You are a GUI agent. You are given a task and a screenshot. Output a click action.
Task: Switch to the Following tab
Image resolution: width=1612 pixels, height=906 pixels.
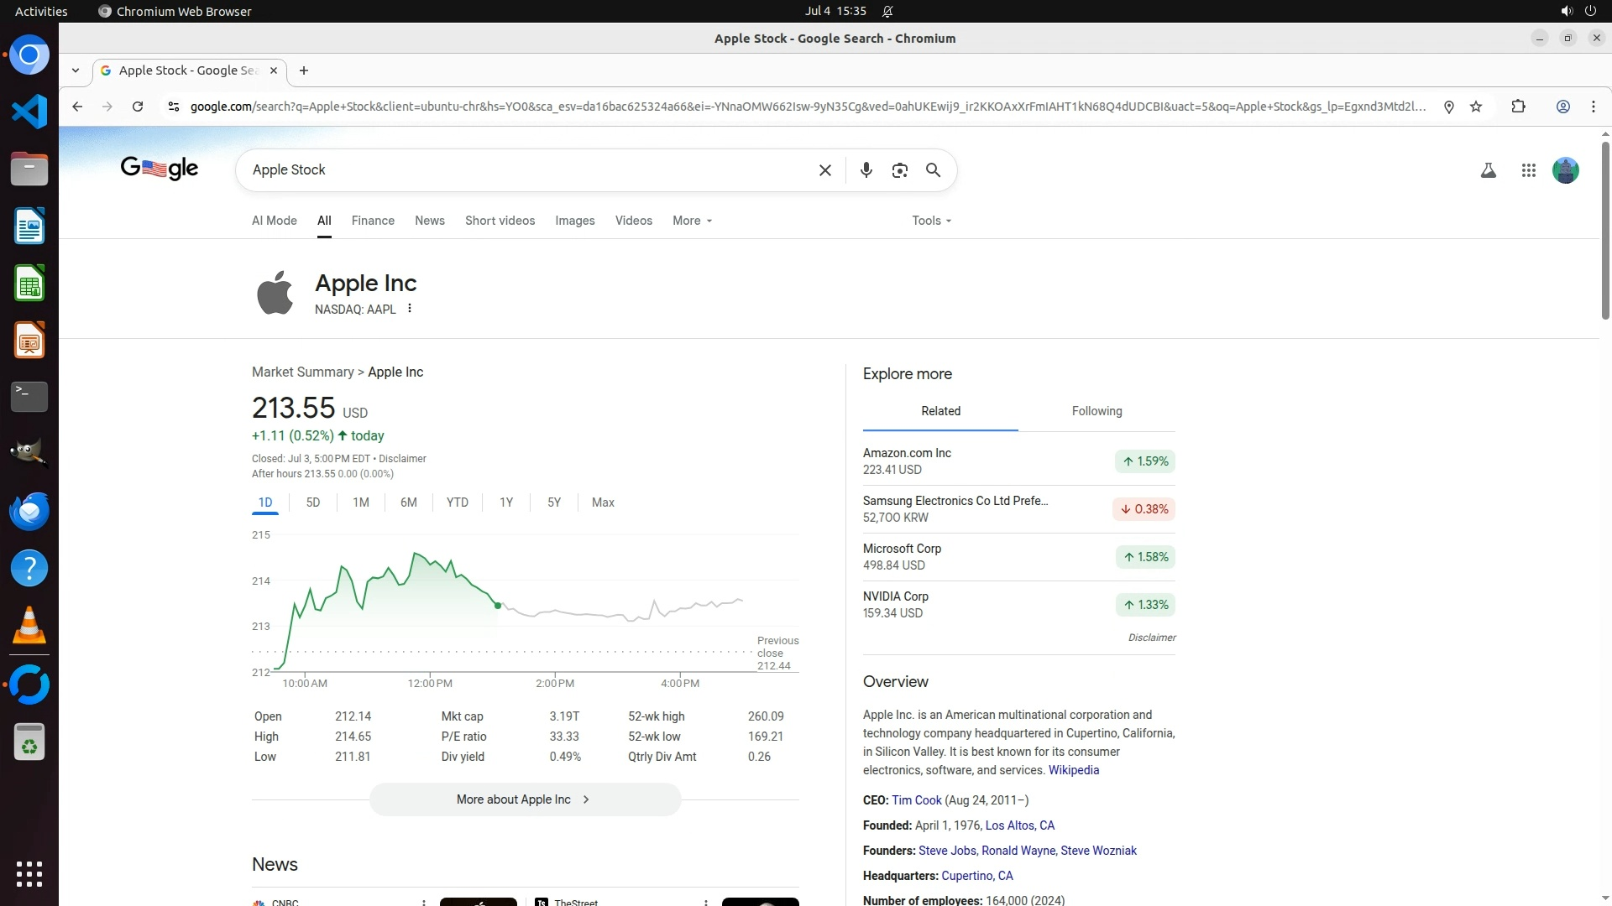1096,411
